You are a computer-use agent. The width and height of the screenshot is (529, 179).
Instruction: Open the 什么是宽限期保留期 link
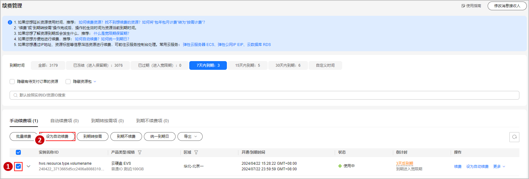coord(111,34)
